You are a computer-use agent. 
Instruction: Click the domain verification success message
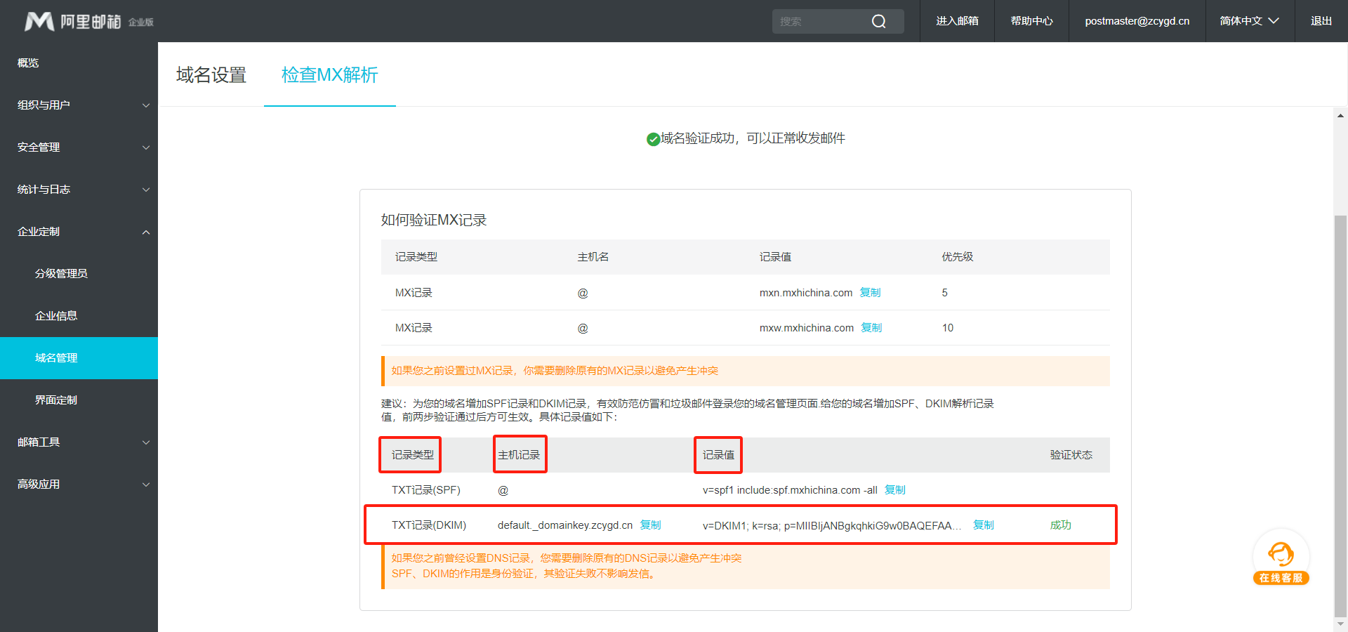tap(753, 138)
